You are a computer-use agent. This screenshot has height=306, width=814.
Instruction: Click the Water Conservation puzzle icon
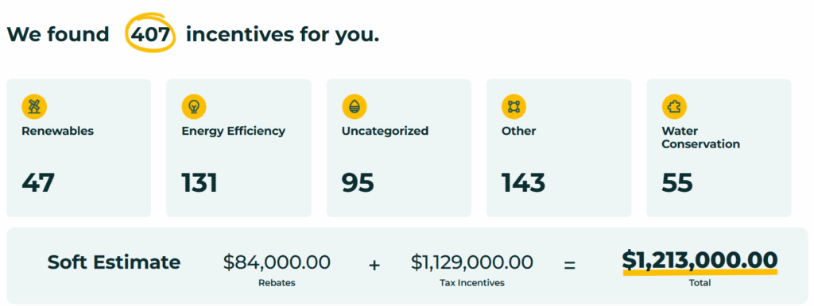(x=674, y=107)
